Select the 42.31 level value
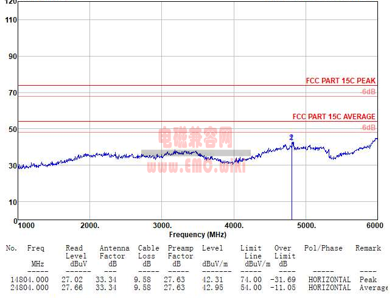This screenshot has height=298, width=392. (x=212, y=280)
